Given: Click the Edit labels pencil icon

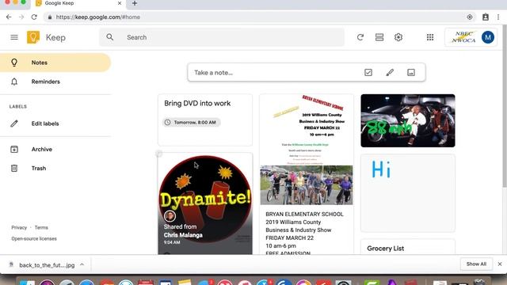Looking at the screenshot, I should click(14, 123).
